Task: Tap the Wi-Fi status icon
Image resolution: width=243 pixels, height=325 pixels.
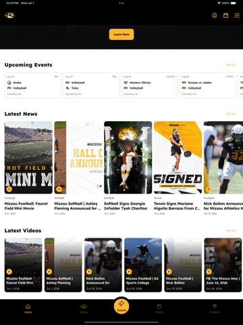Action: pyautogui.click(x=219, y=3)
